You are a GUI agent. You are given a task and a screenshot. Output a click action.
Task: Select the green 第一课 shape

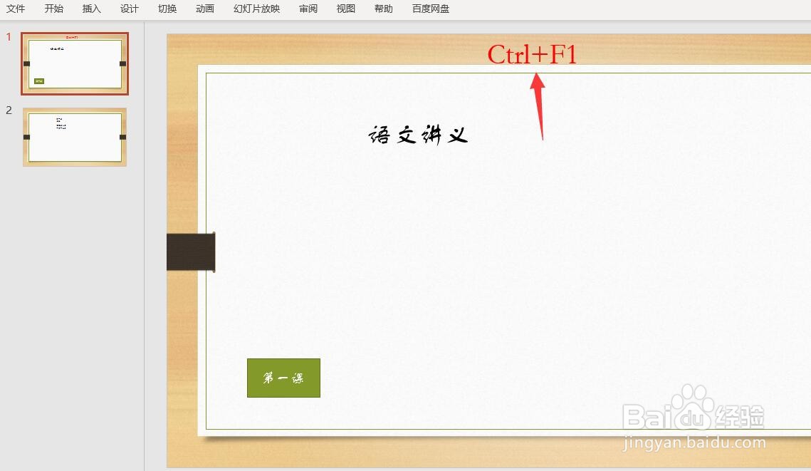pos(283,378)
